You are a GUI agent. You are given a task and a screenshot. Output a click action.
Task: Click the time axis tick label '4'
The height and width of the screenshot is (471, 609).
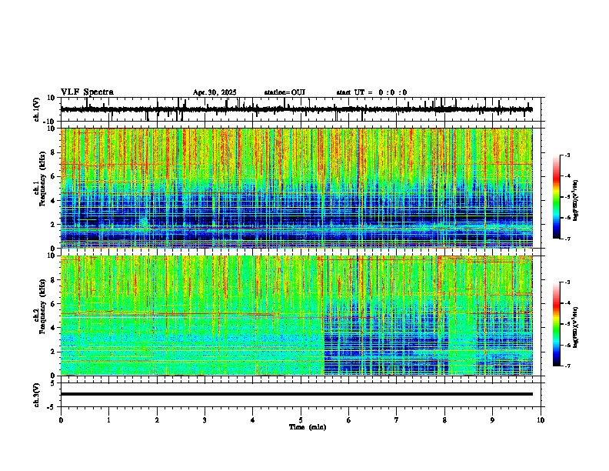[253, 420]
